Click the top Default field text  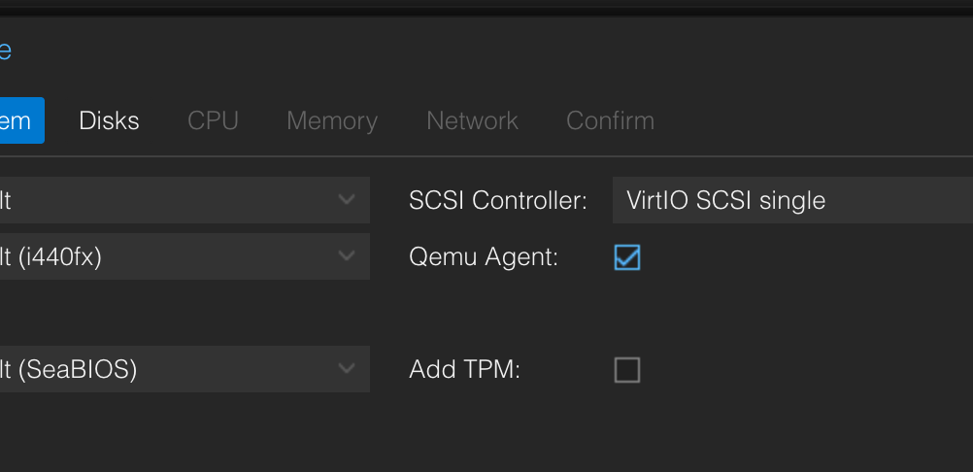(x=8, y=200)
